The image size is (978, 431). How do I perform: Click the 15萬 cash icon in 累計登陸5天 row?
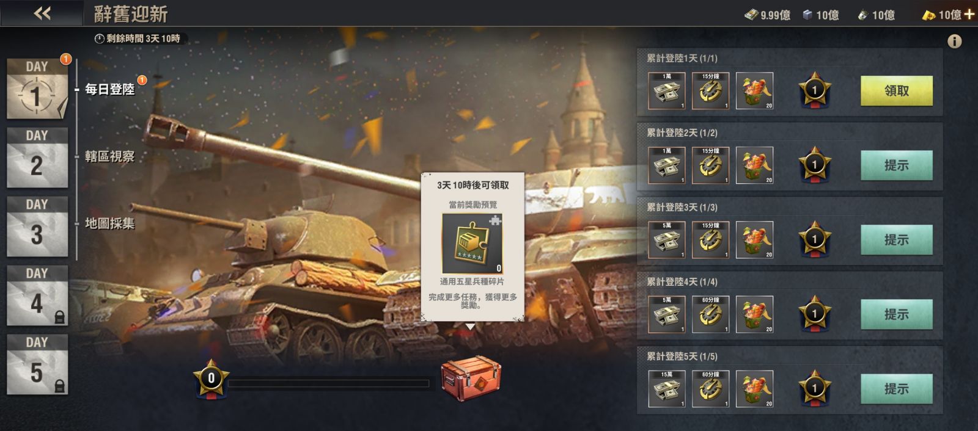pyautogui.click(x=666, y=389)
